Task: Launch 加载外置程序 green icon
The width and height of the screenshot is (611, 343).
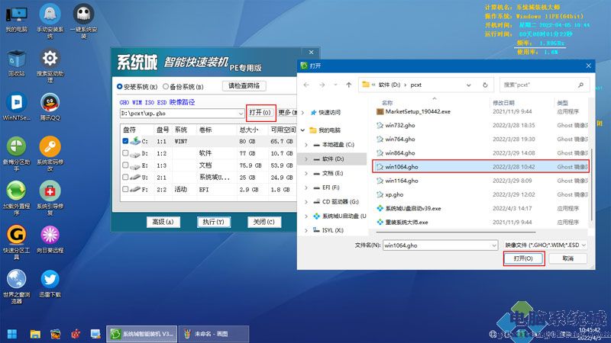Action: coord(16,198)
